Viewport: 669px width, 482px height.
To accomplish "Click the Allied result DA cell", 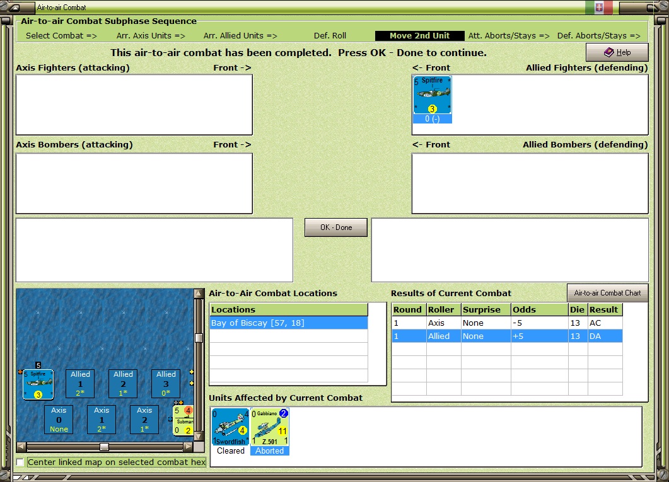I will click(x=605, y=336).
